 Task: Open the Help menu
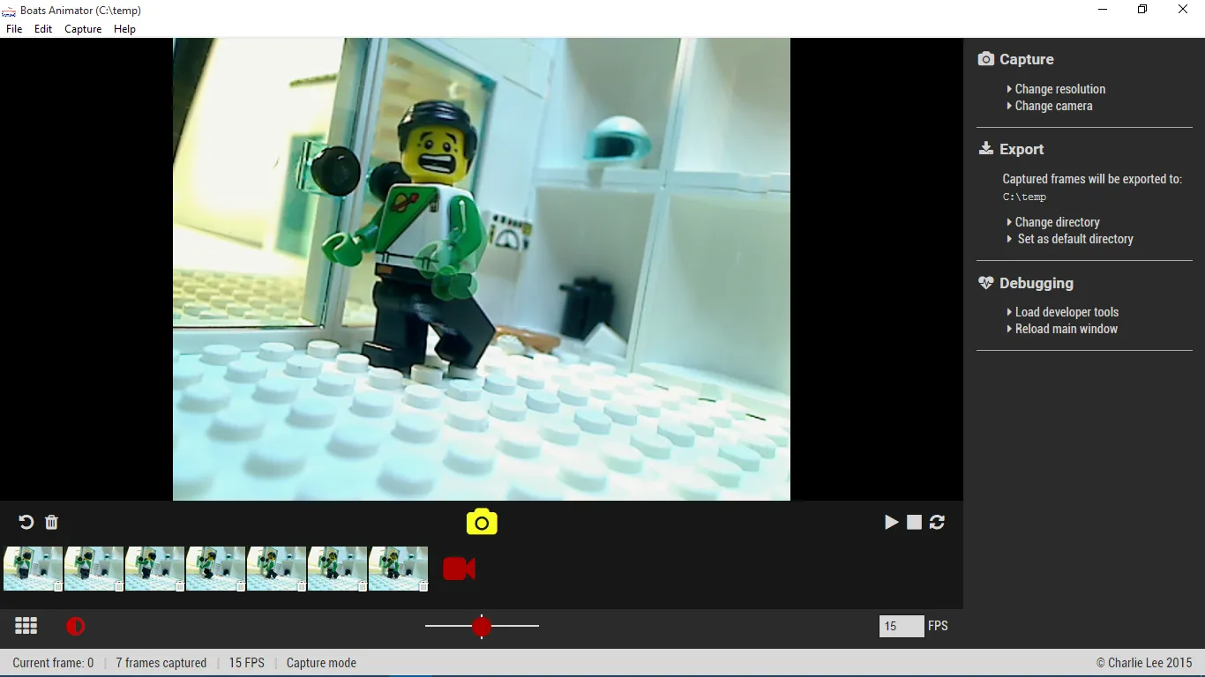pos(124,28)
